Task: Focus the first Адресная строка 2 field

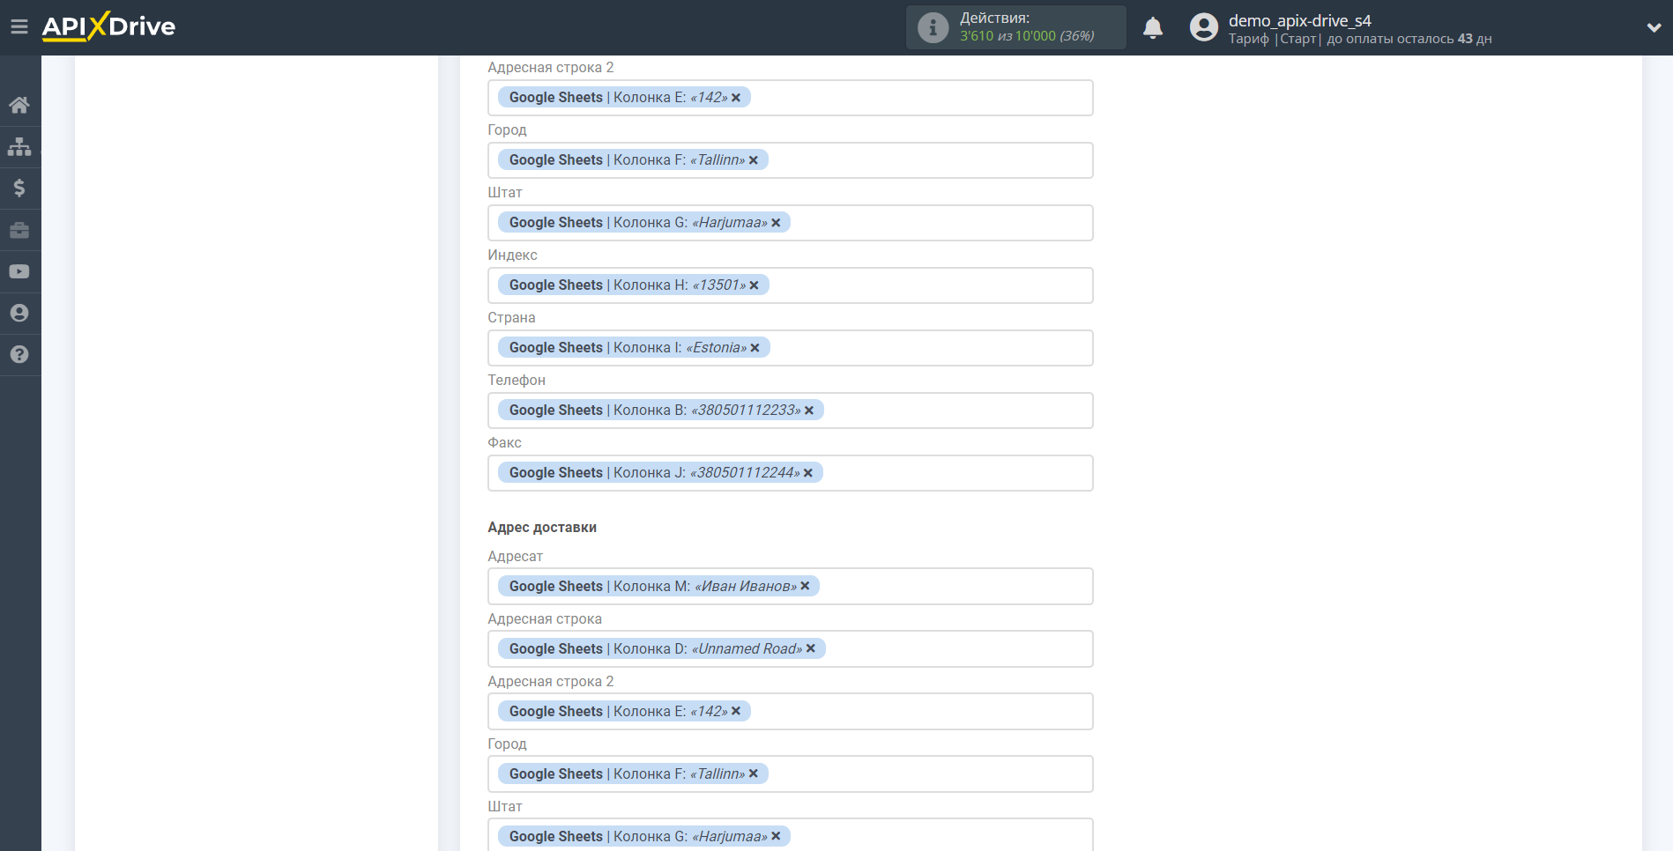Action: coord(790,98)
